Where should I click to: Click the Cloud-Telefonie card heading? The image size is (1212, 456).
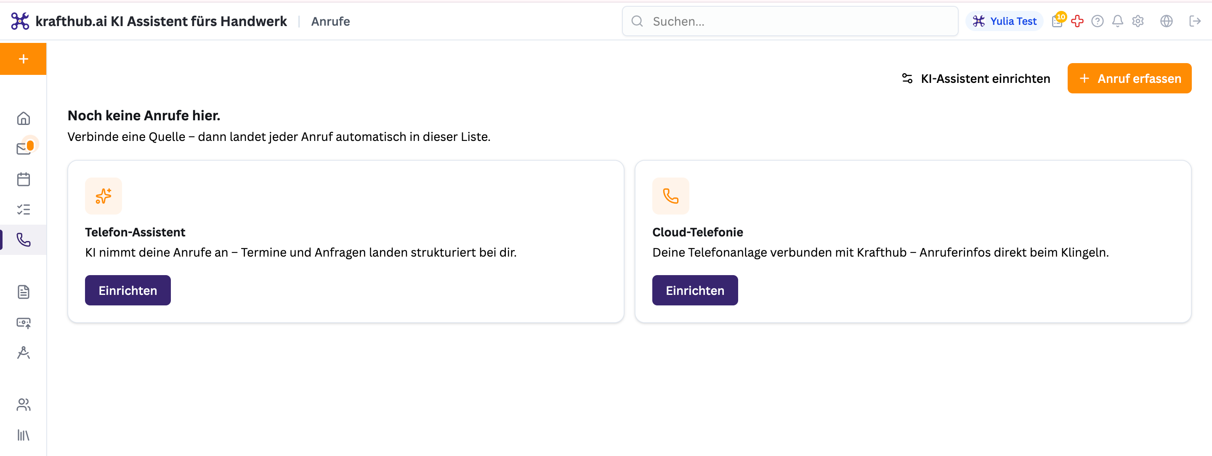(697, 232)
